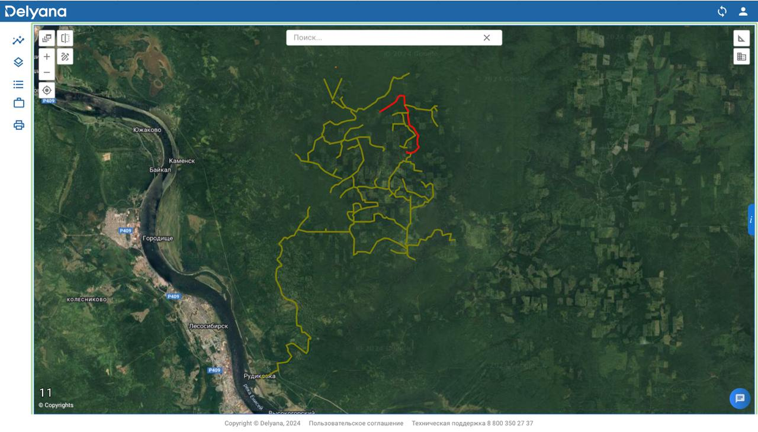Click the Delyana logo
Viewport: 758px width, 432px height.
pyautogui.click(x=36, y=11)
